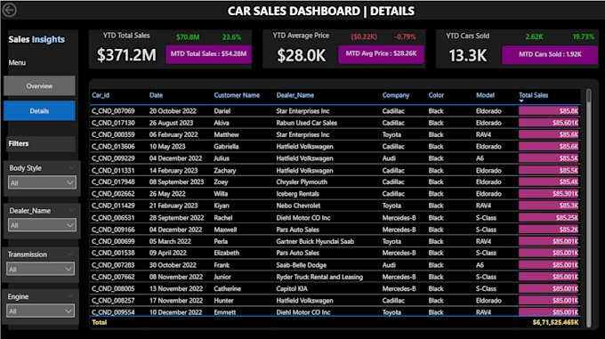Sort by Date column header
Screen dimensions: 605x339
tap(156, 95)
